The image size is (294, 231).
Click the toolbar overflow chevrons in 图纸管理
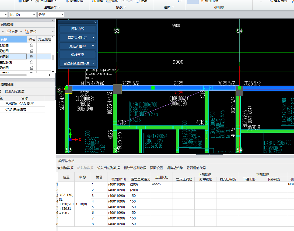click(53, 31)
